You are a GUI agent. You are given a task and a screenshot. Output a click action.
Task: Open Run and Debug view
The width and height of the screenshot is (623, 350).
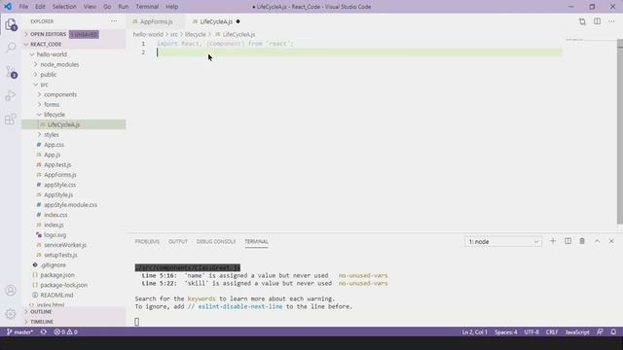pyautogui.click(x=11, y=95)
